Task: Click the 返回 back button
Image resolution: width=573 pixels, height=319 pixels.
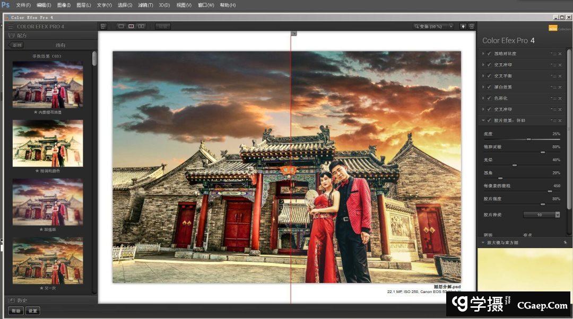Action: [x=16, y=45]
